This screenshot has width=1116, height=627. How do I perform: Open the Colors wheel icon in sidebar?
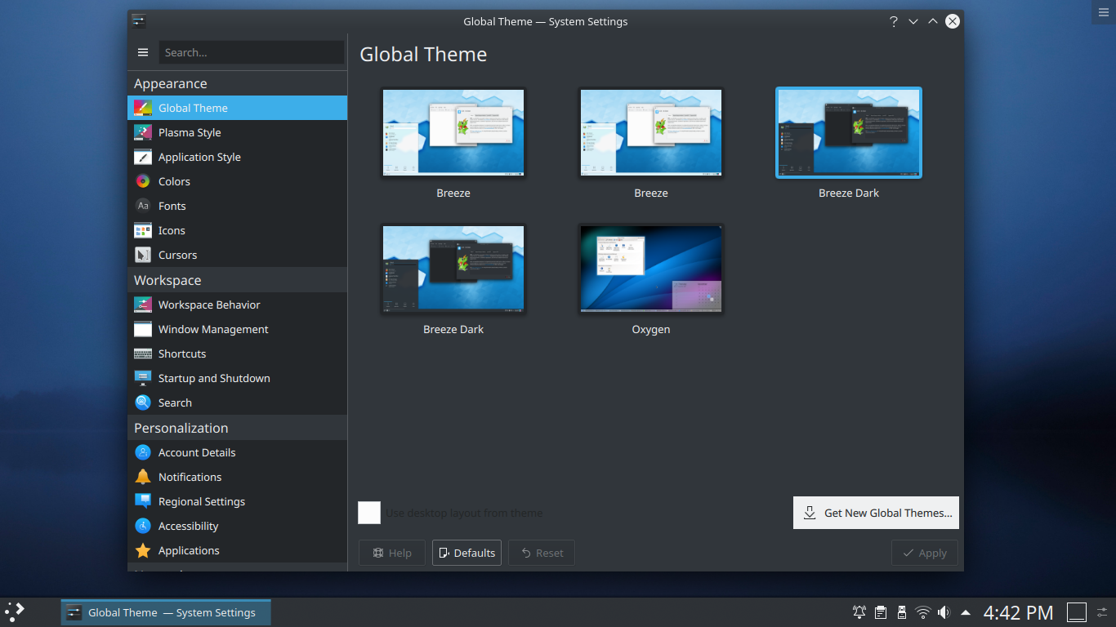click(143, 181)
